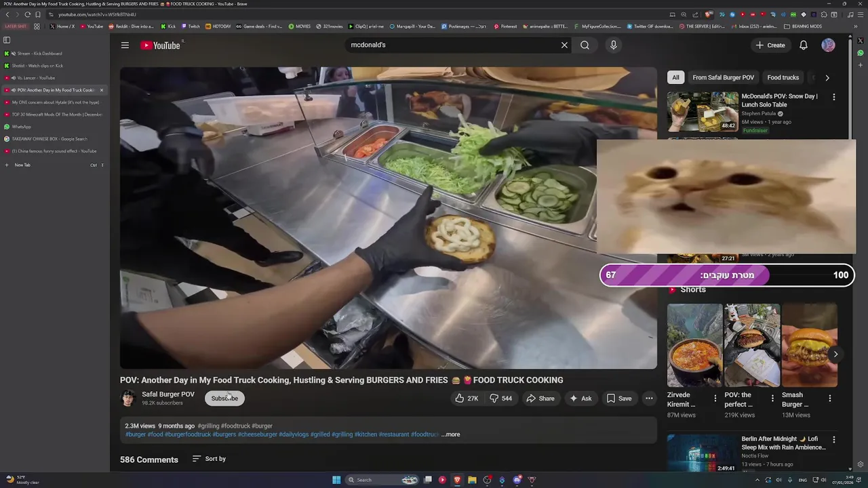The height and width of the screenshot is (488, 868).
Task: Open the Twitch bookmark
Action: click(190, 26)
